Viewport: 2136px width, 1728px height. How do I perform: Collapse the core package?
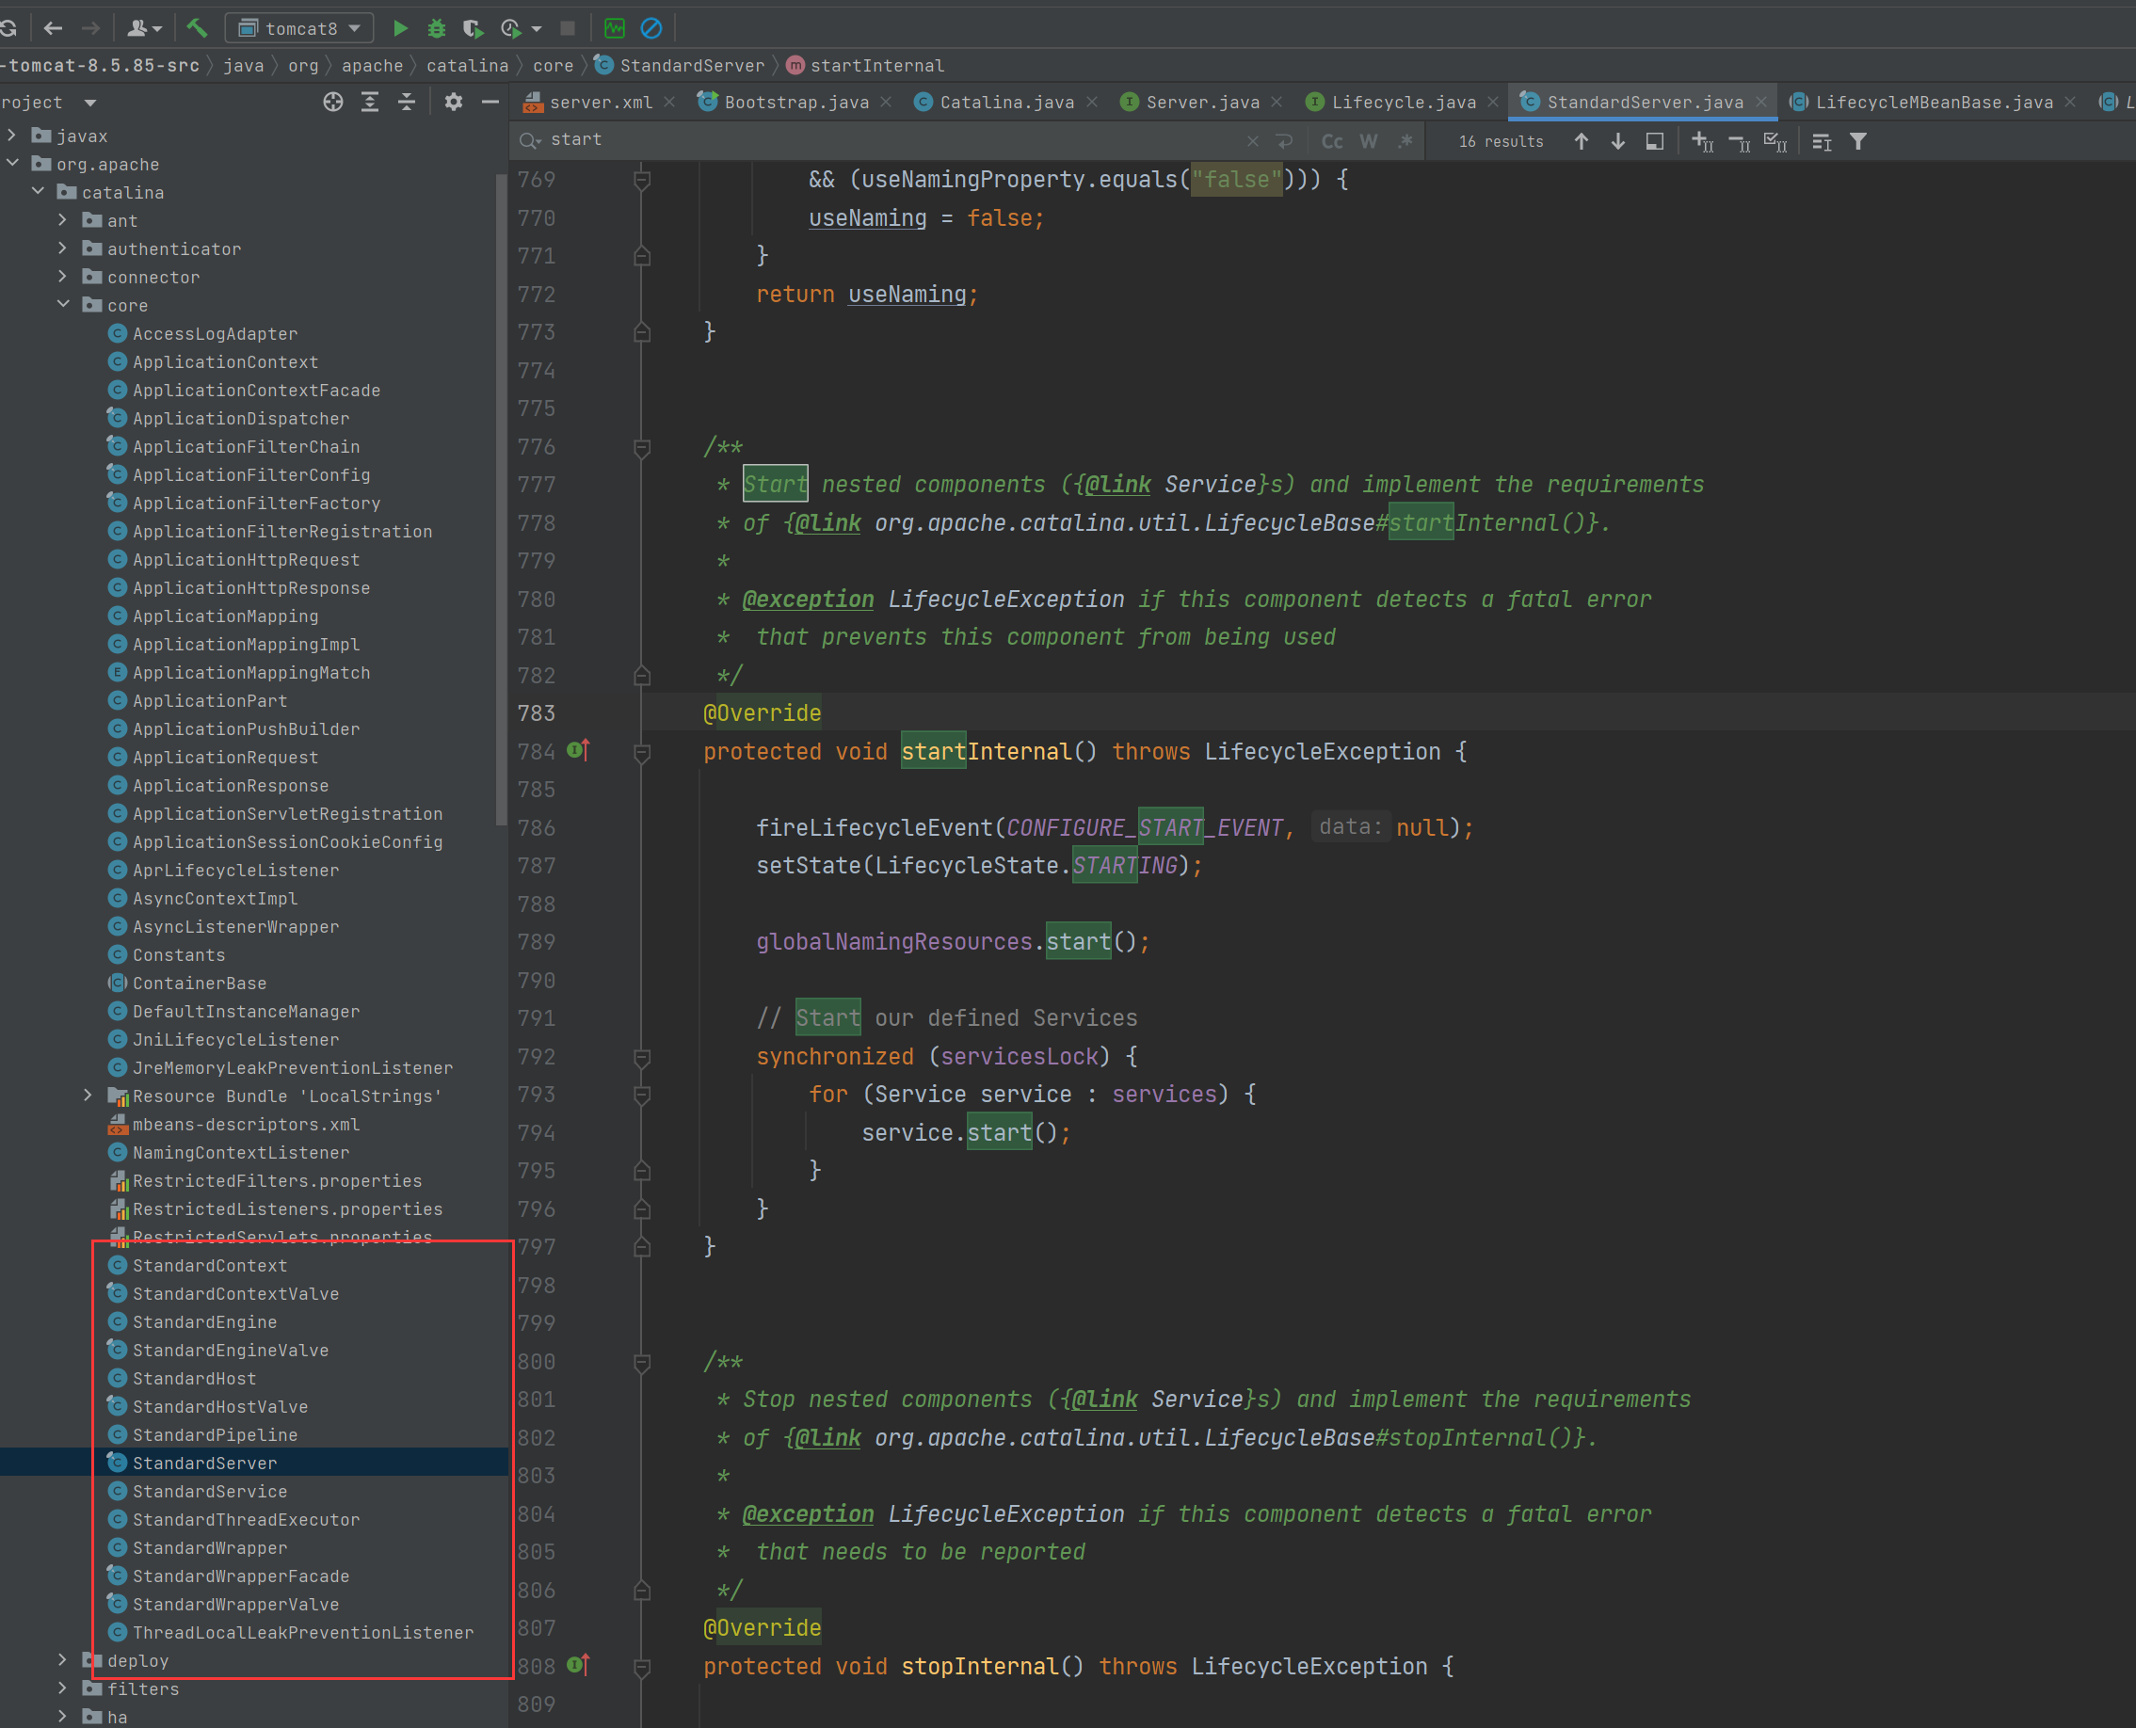[x=63, y=304]
